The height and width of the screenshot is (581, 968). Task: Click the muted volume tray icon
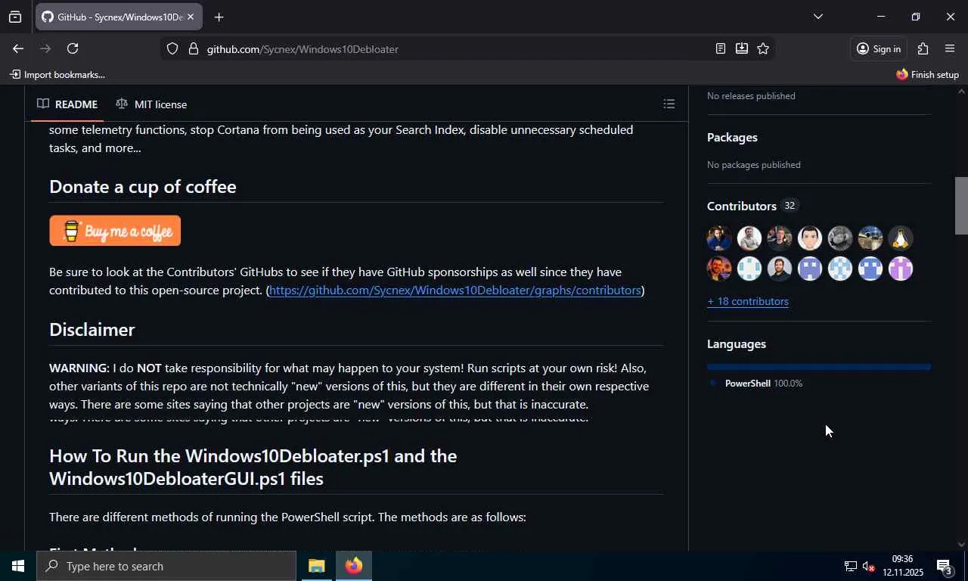click(x=869, y=567)
